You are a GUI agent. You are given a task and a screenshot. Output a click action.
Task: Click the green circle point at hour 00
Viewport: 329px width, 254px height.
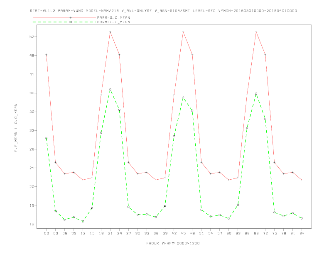[47, 138]
